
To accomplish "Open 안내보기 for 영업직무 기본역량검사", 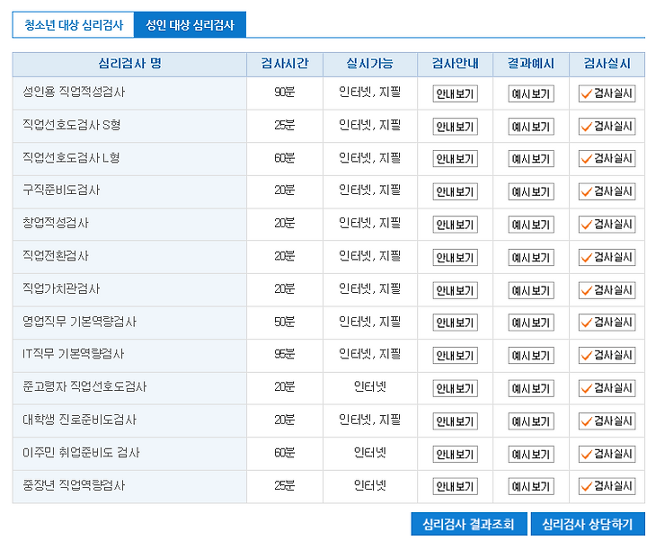I will [x=455, y=323].
